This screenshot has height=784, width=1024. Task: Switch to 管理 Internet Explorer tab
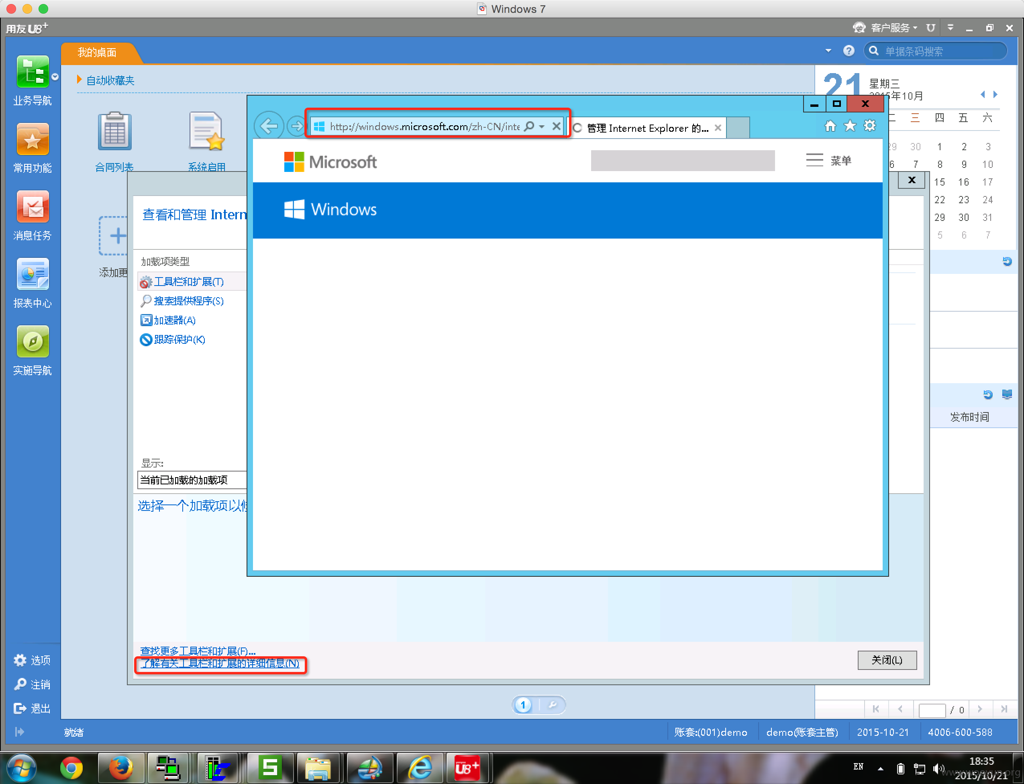click(x=647, y=128)
